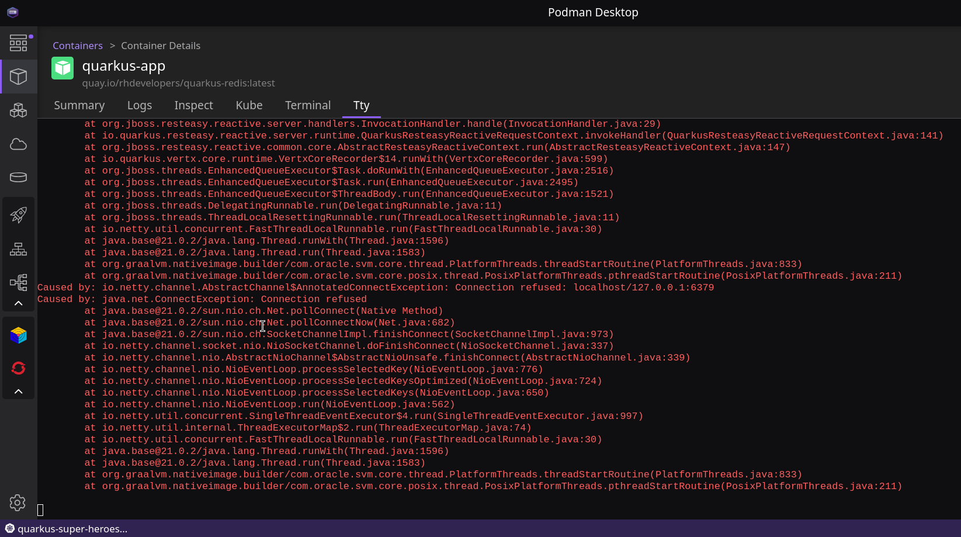
Task: Click the green quarkus-app container icon
Action: 63,68
